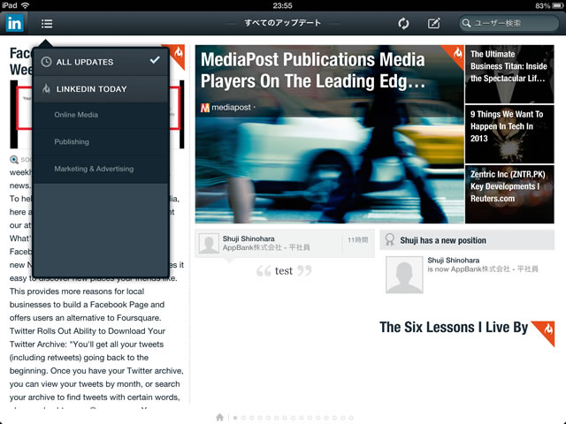The height and width of the screenshot is (424, 566).
Task: Click the flame icon beside LinkedIn Today
Action: 46,88
